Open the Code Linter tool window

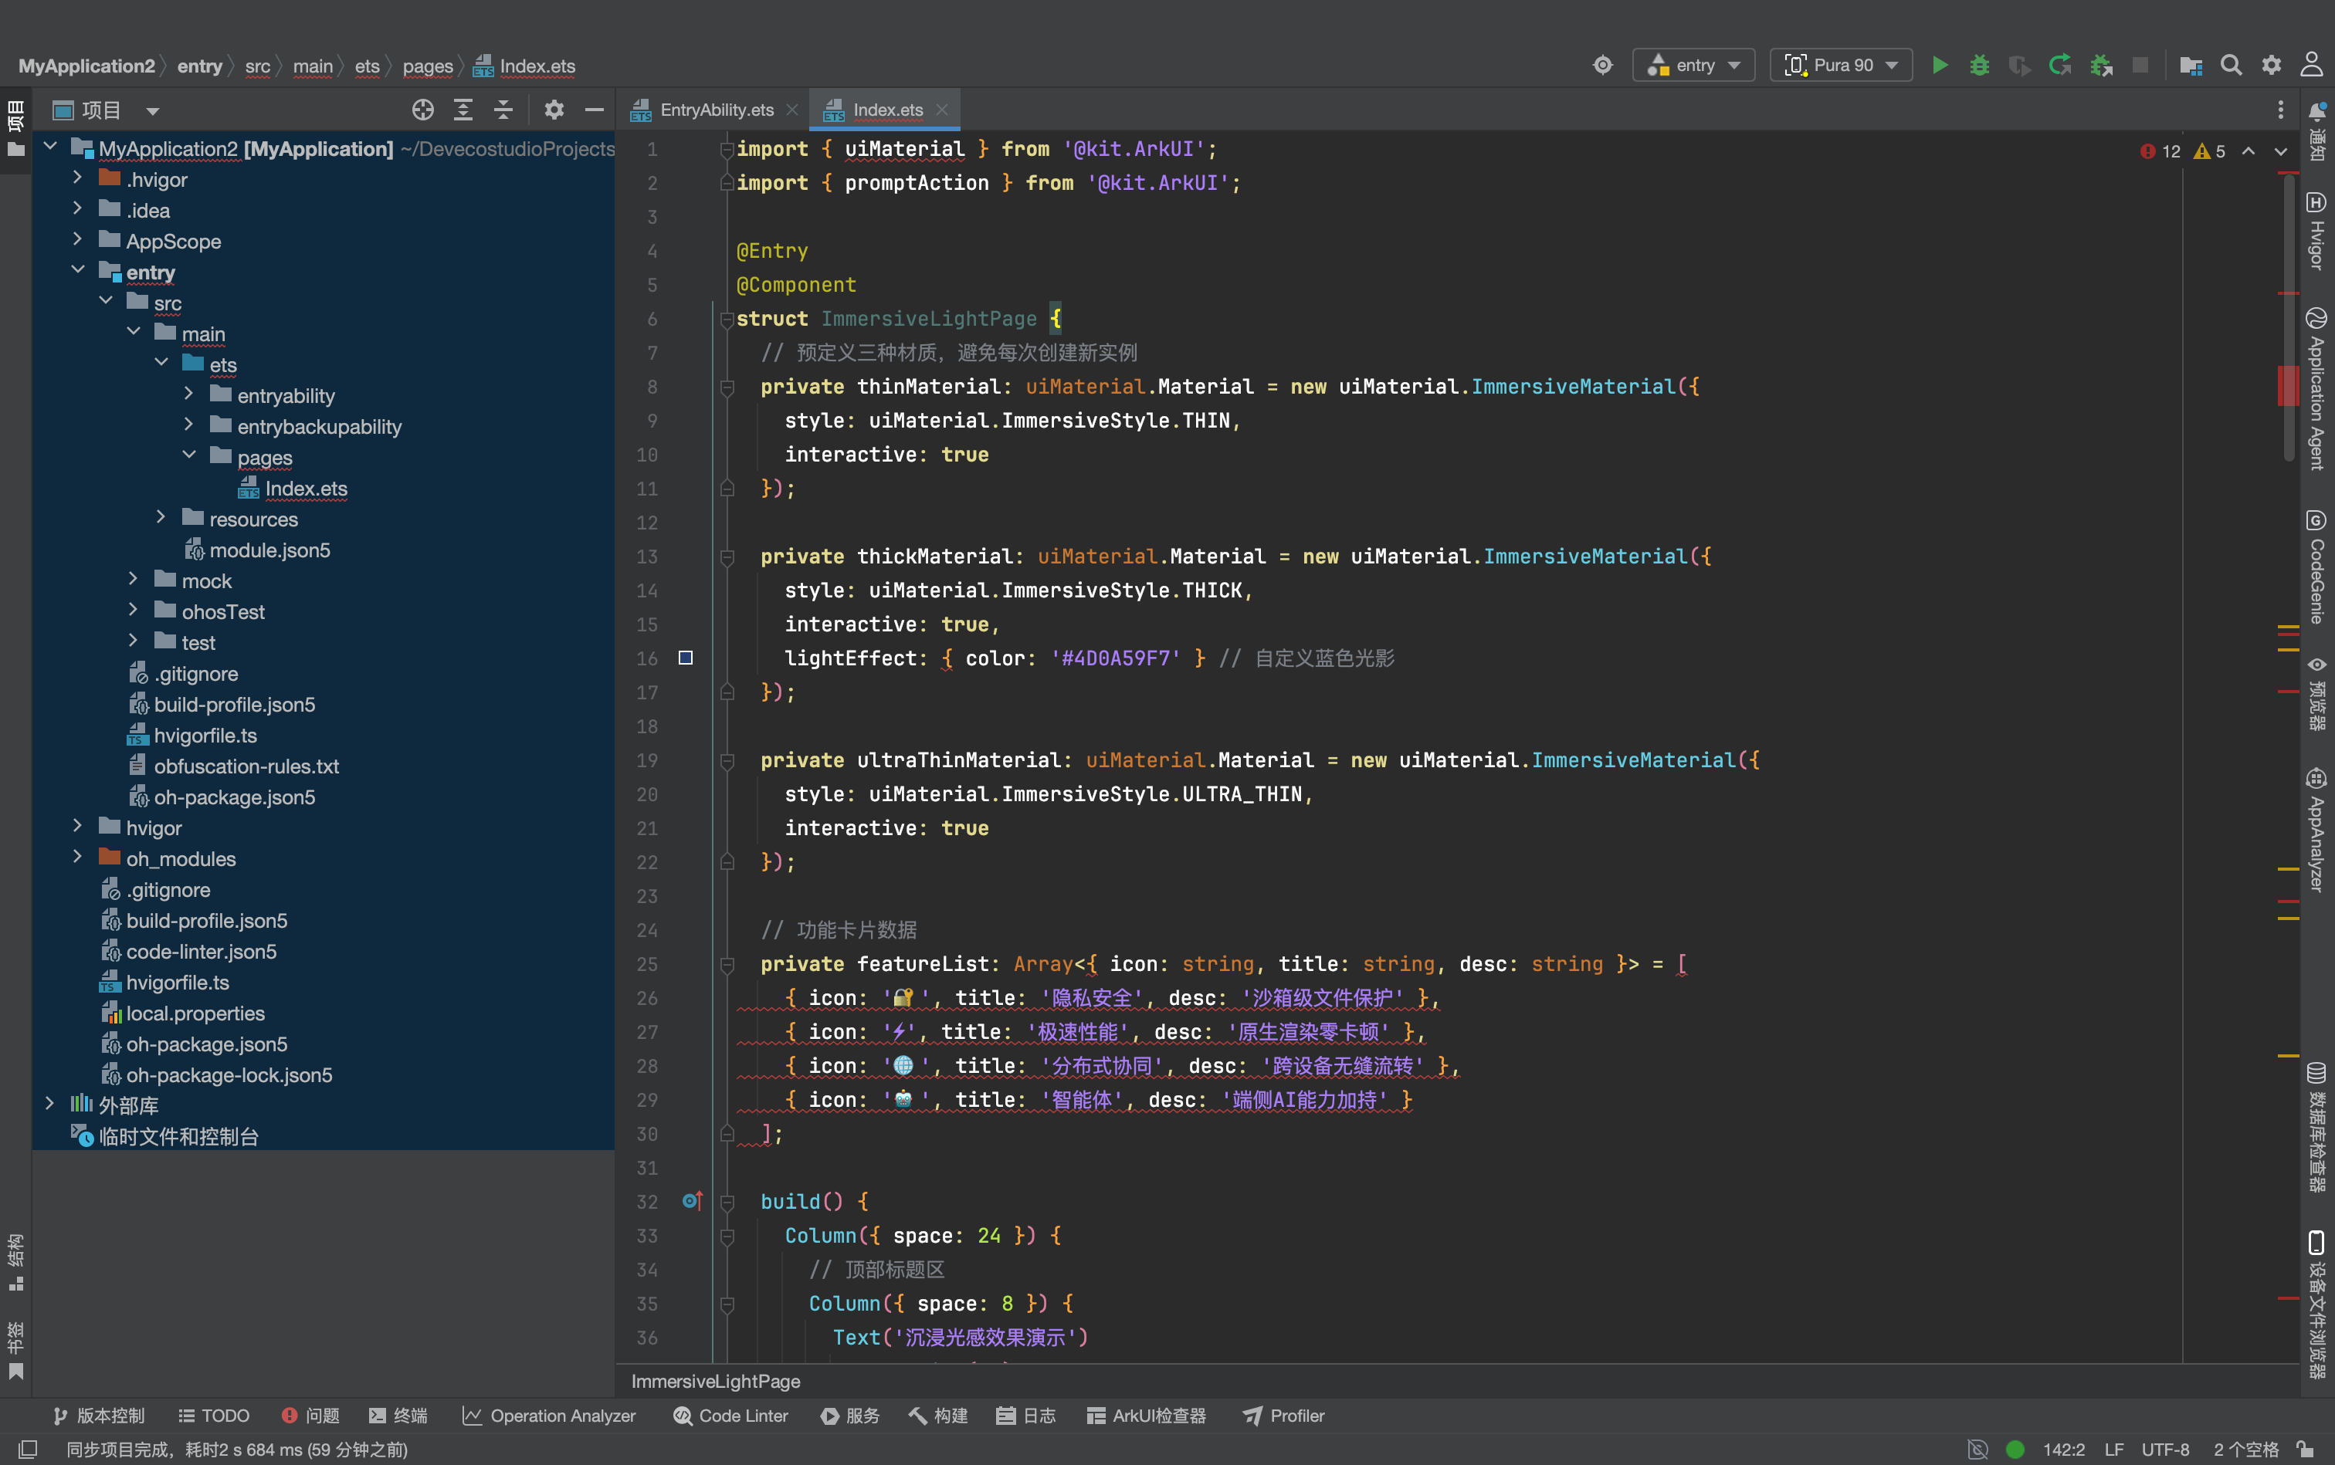730,1416
